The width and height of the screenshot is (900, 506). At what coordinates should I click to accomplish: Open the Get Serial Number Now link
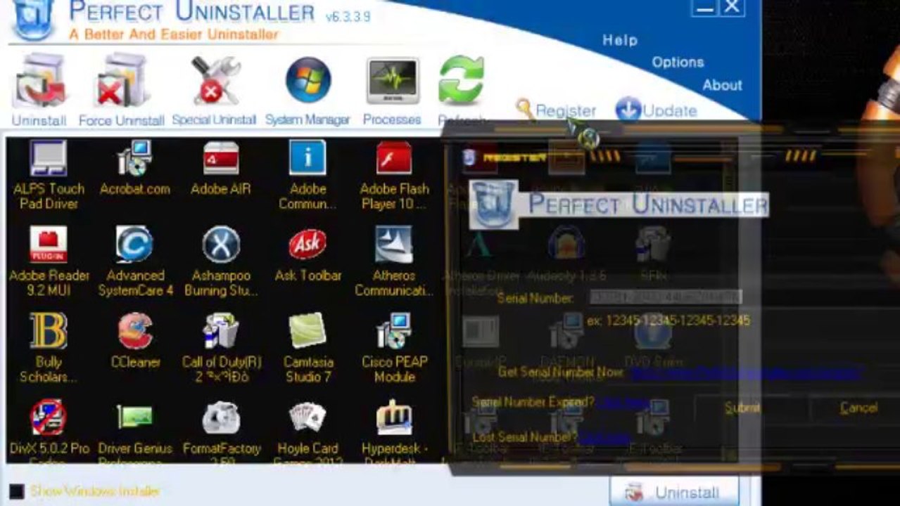[746, 372]
